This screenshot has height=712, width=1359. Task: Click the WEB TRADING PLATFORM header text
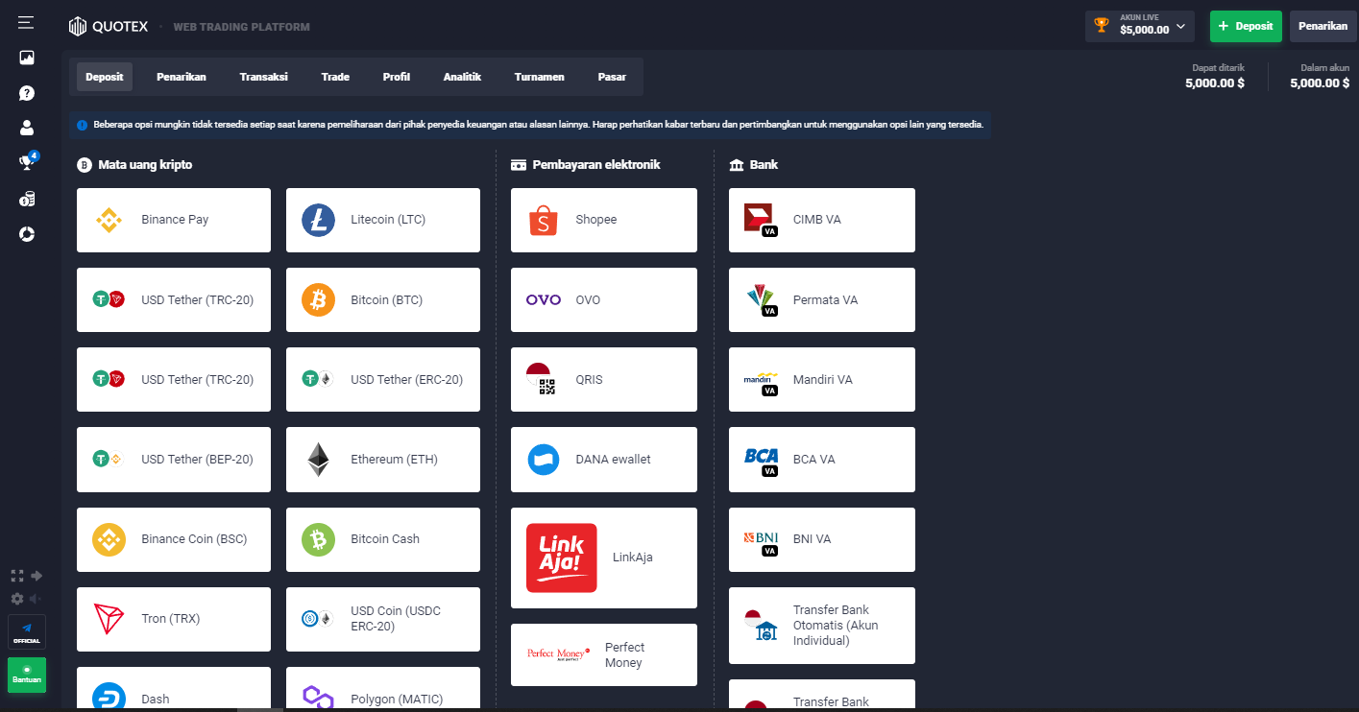(241, 27)
